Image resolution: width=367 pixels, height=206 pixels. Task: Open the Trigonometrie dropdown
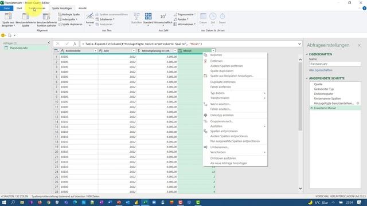click(x=185, y=14)
